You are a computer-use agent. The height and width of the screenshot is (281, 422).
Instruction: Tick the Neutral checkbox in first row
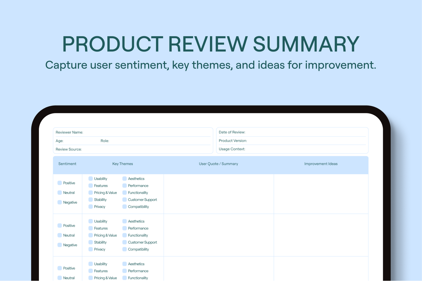point(60,193)
